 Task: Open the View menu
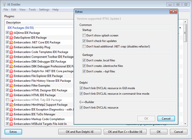pos(23,10)
